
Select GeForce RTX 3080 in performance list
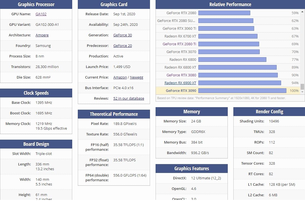click(x=181, y=75)
